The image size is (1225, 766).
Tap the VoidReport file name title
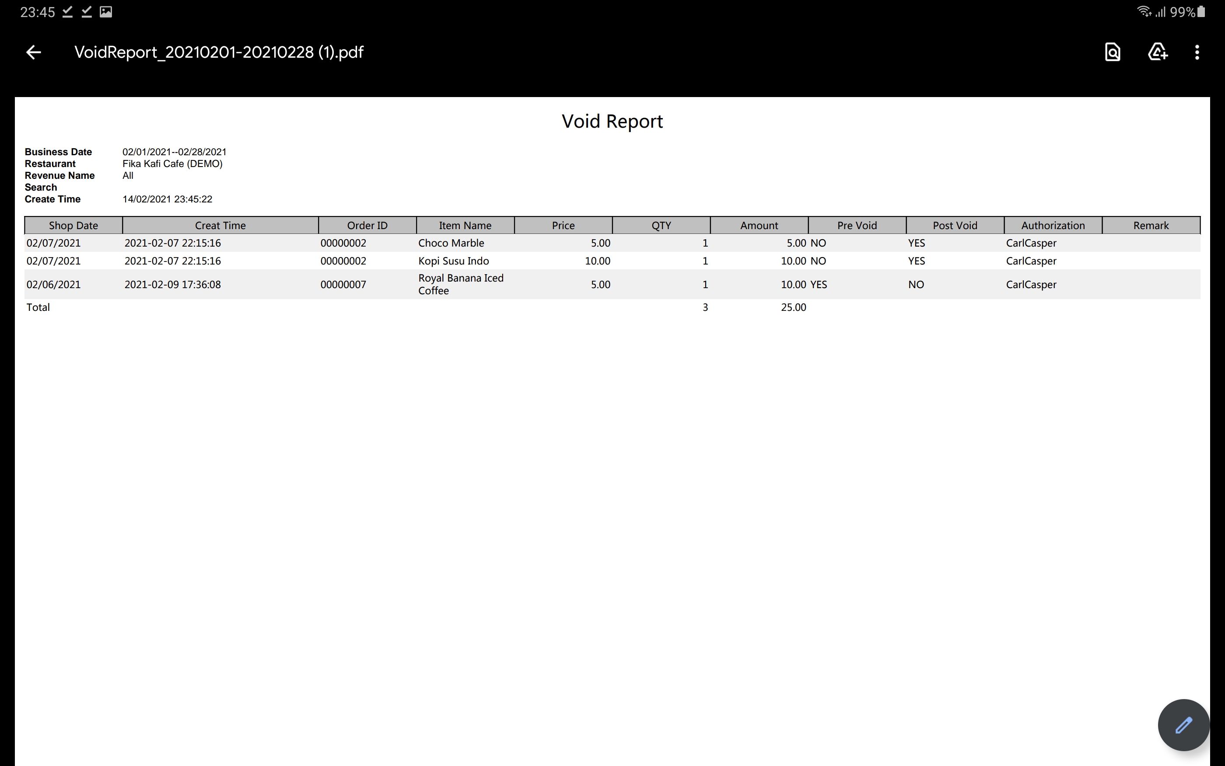[x=219, y=52]
